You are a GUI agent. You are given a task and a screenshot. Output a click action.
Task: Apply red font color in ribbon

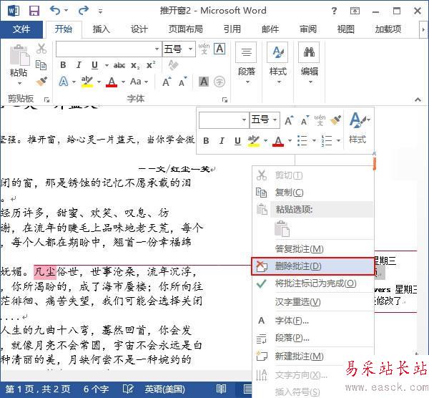112,82
